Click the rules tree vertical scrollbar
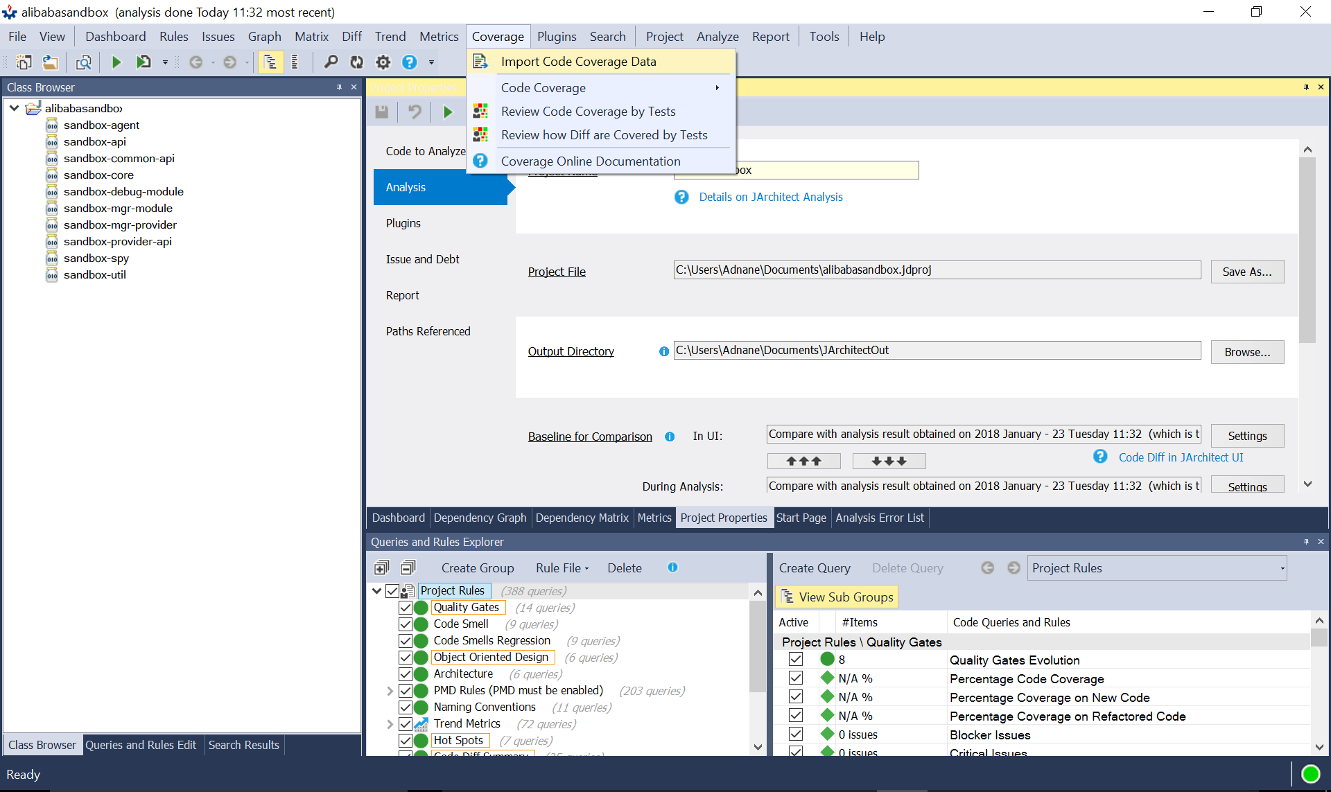The image size is (1331, 792). point(758,646)
